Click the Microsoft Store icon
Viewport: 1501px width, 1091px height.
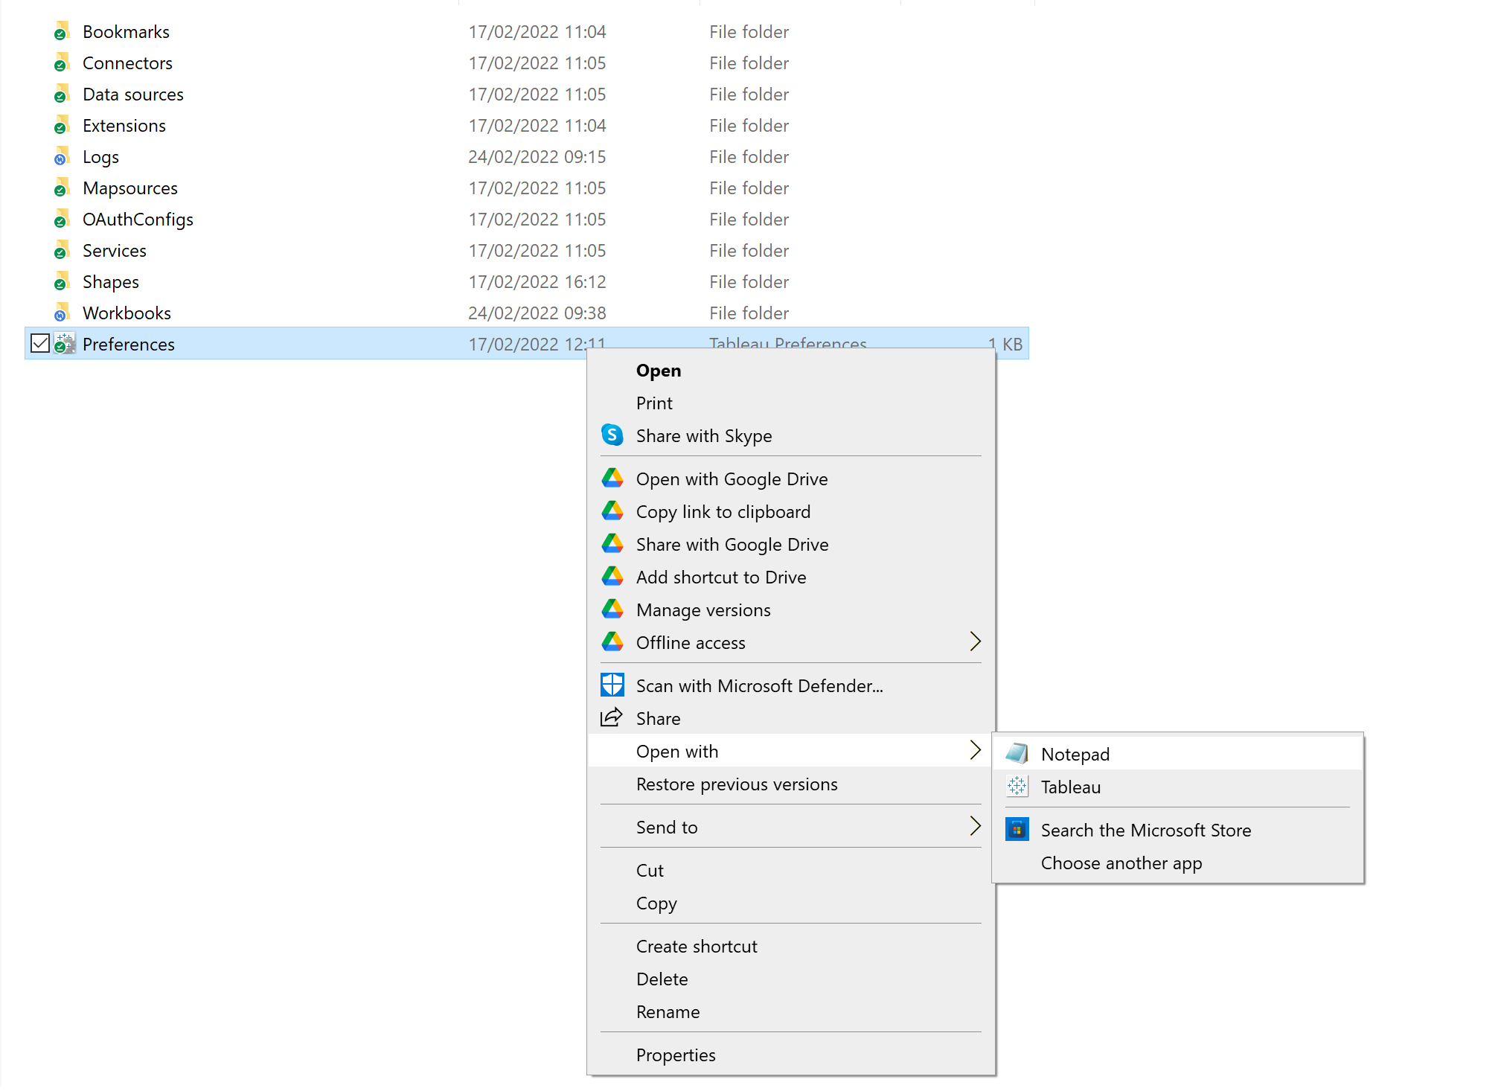click(1017, 830)
